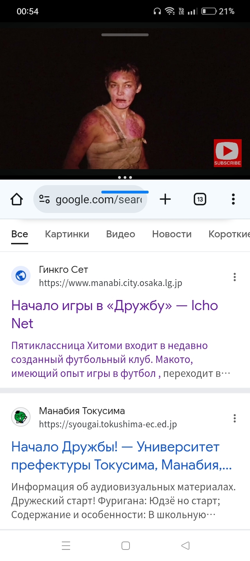
Task: Switch to the Картинки tab
Action: 67,234
